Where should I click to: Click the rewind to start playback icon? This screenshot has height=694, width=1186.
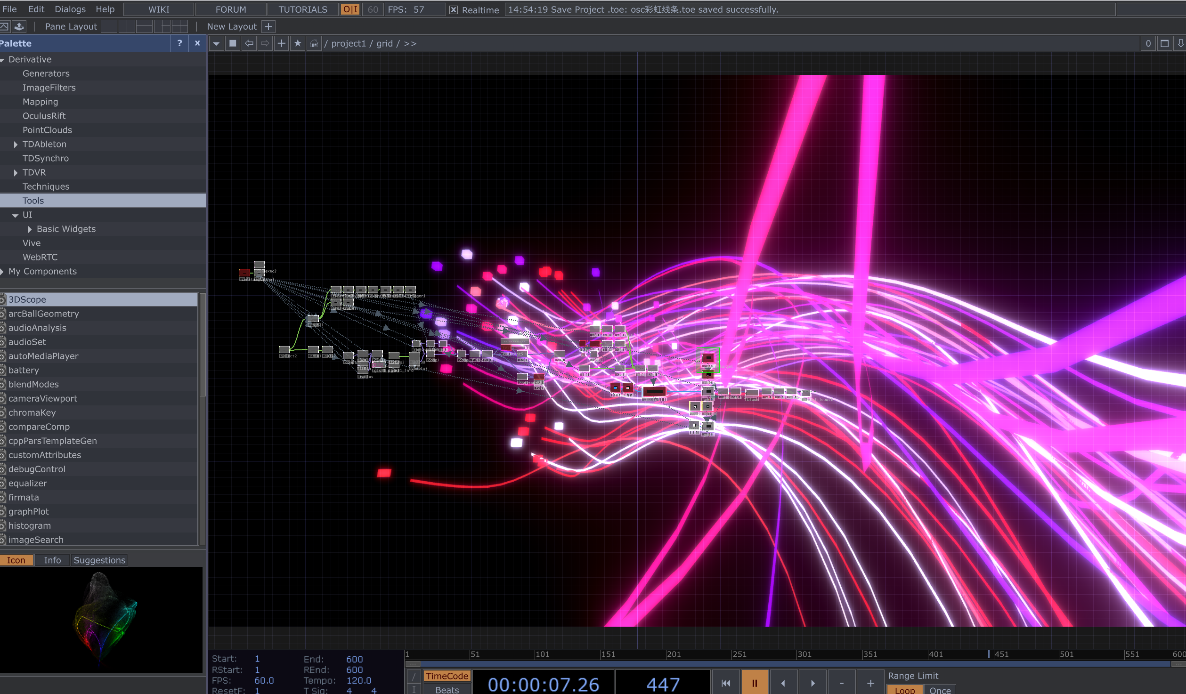click(726, 682)
